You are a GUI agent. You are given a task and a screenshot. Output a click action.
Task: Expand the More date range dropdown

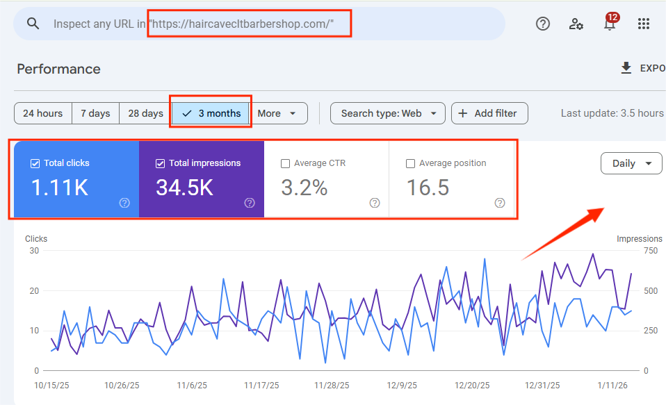point(277,113)
